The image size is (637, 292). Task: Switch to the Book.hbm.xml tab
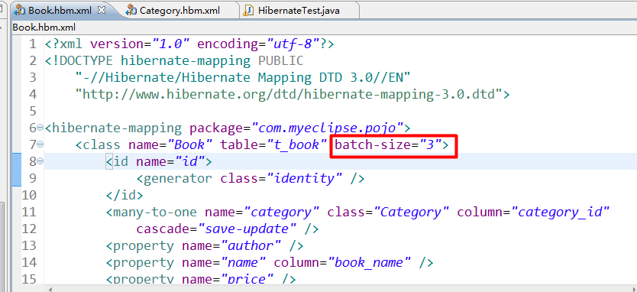(60, 10)
